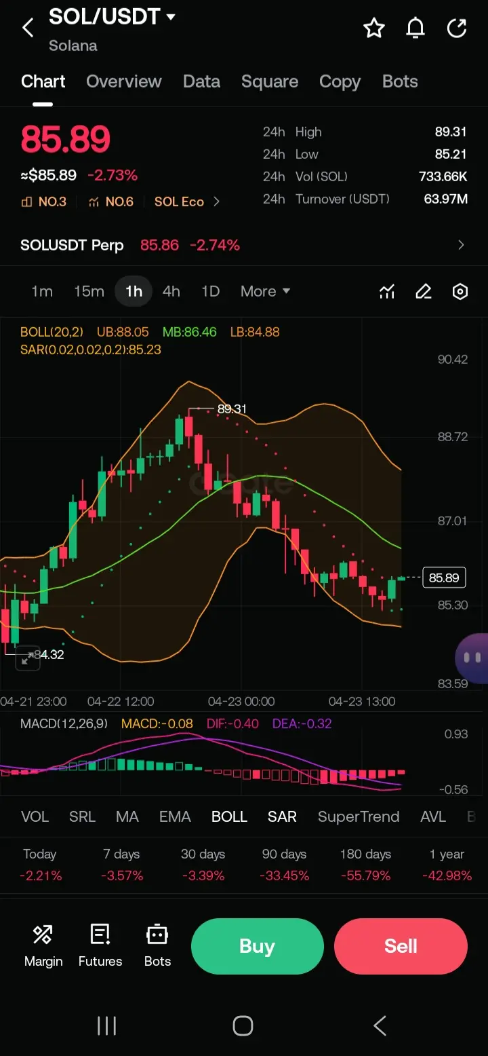
Task: Open the floating purple assistant bubble
Action: point(472,658)
